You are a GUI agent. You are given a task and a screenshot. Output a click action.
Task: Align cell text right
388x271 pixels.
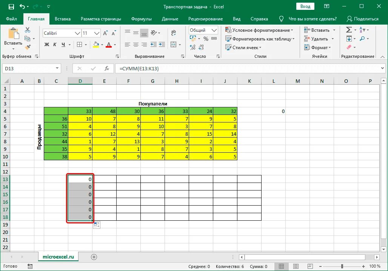(144, 45)
